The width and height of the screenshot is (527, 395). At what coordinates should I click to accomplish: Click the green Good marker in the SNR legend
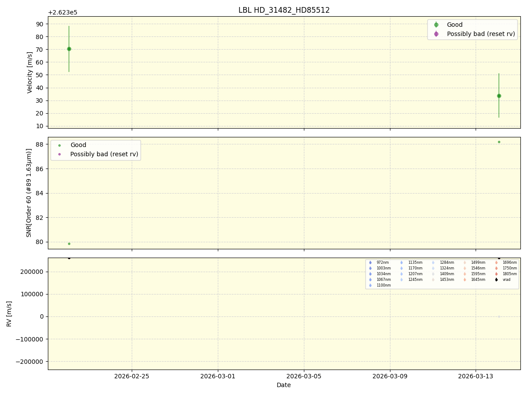pos(59,145)
